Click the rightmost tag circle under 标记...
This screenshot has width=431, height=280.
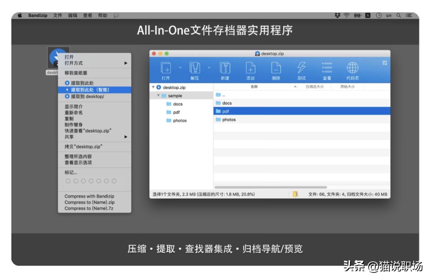[114, 181]
